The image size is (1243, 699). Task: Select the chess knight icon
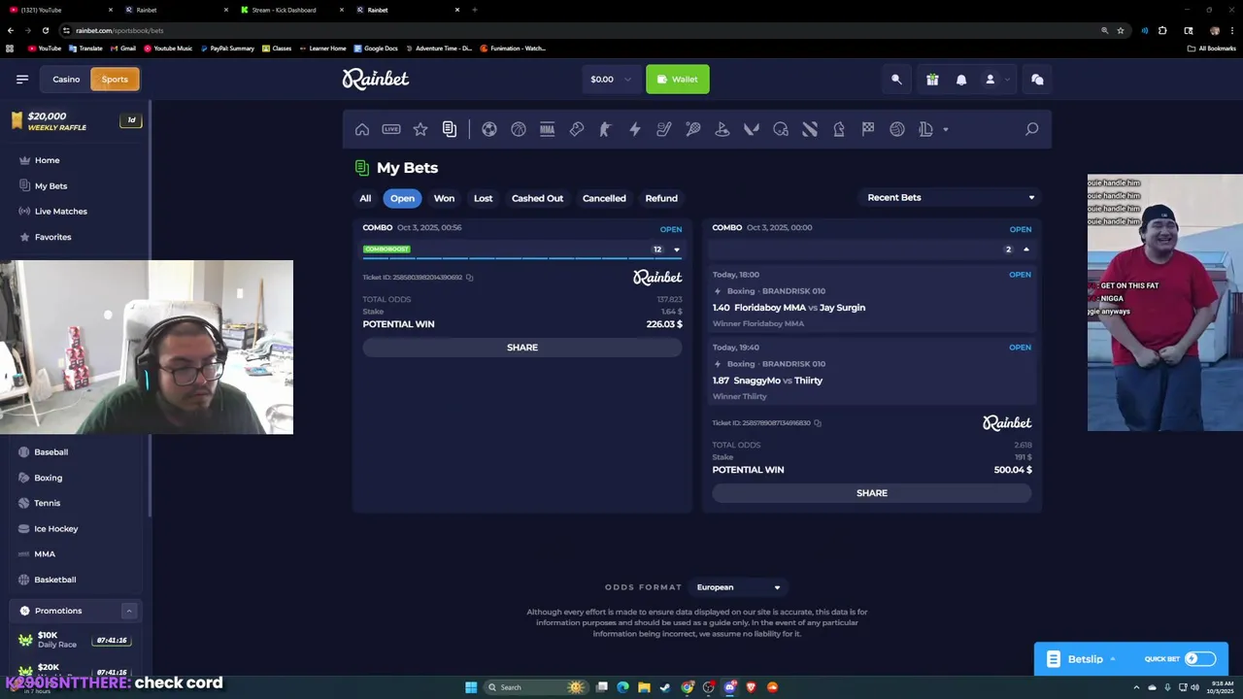(x=839, y=129)
